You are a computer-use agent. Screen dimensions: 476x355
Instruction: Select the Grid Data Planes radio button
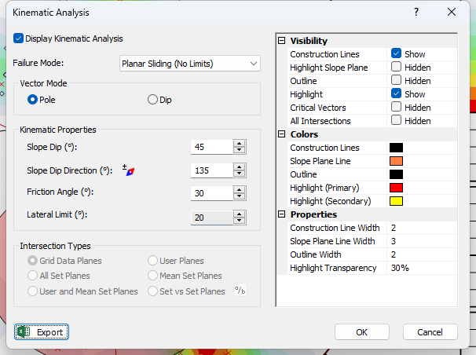point(32,261)
